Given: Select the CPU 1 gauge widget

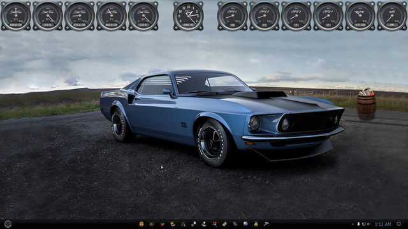Looking at the screenshot, I should [233, 16].
